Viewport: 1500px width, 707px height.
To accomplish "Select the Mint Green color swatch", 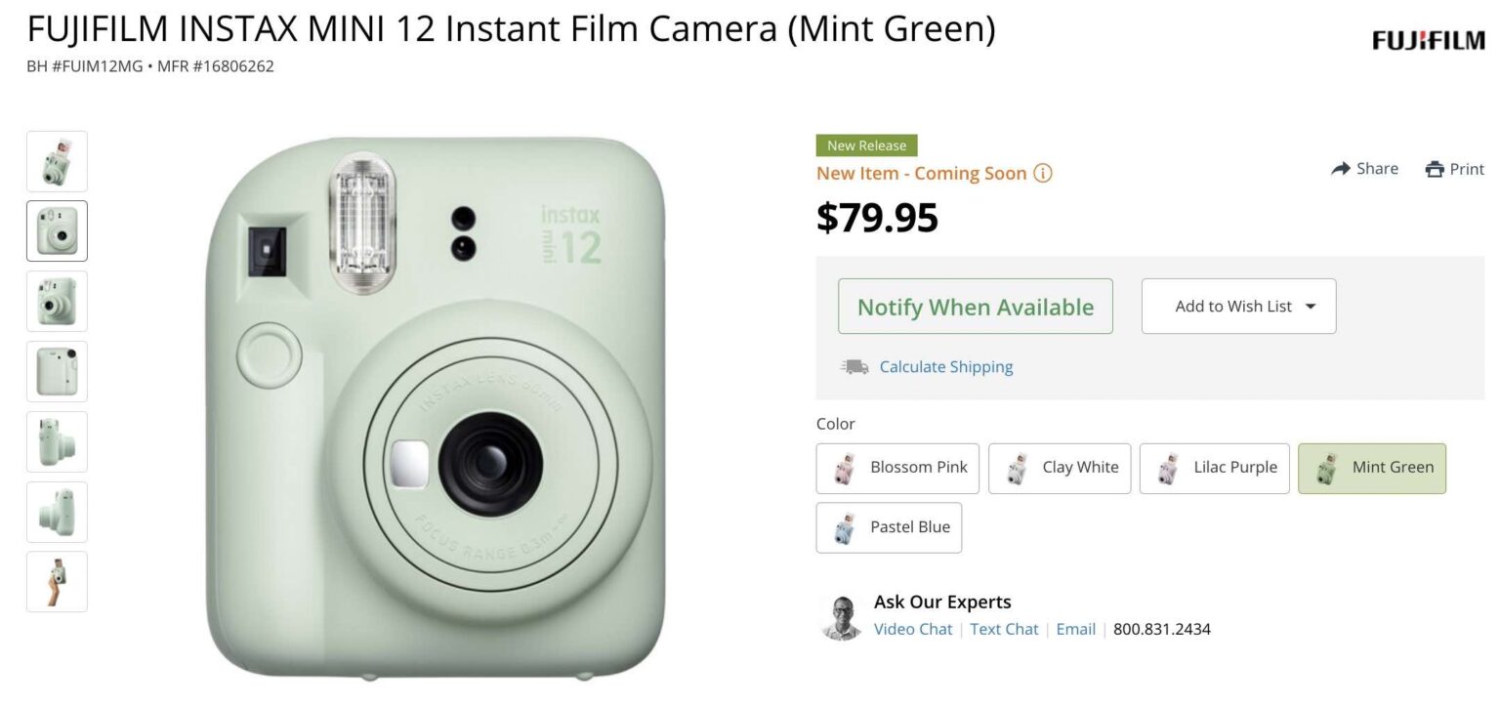I will tap(1372, 468).
